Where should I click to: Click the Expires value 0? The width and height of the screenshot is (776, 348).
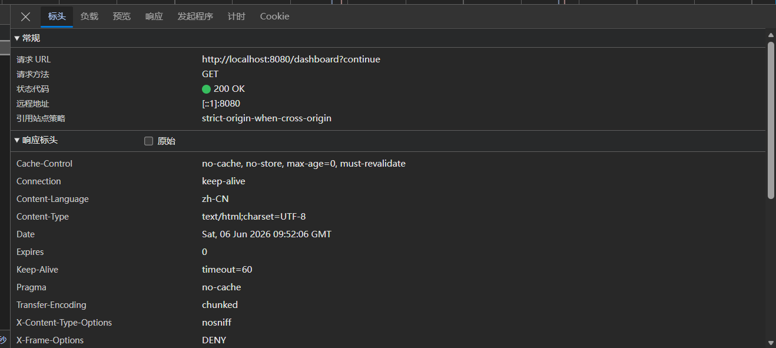click(205, 252)
